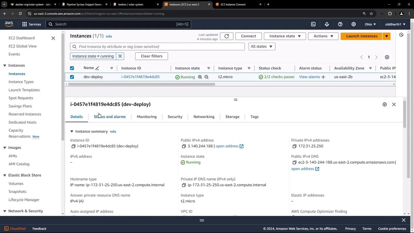This screenshot has height=233, width=414.
Task: Open the AWS support help icon
Action: tap(340, 24)
